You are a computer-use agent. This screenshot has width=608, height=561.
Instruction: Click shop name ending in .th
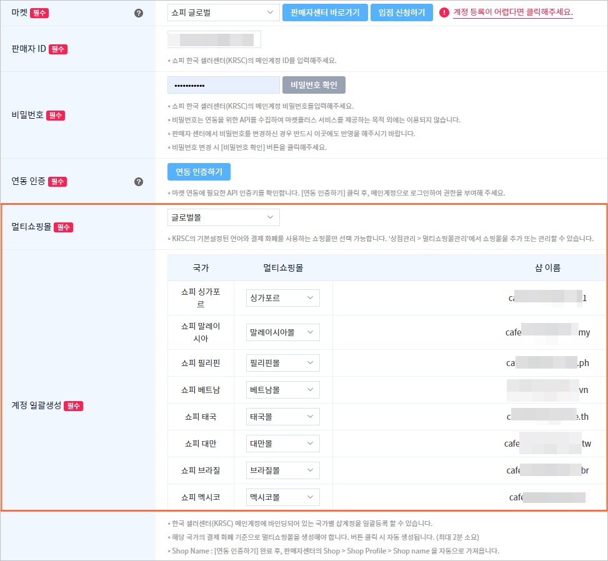click(x=547, y=417)
